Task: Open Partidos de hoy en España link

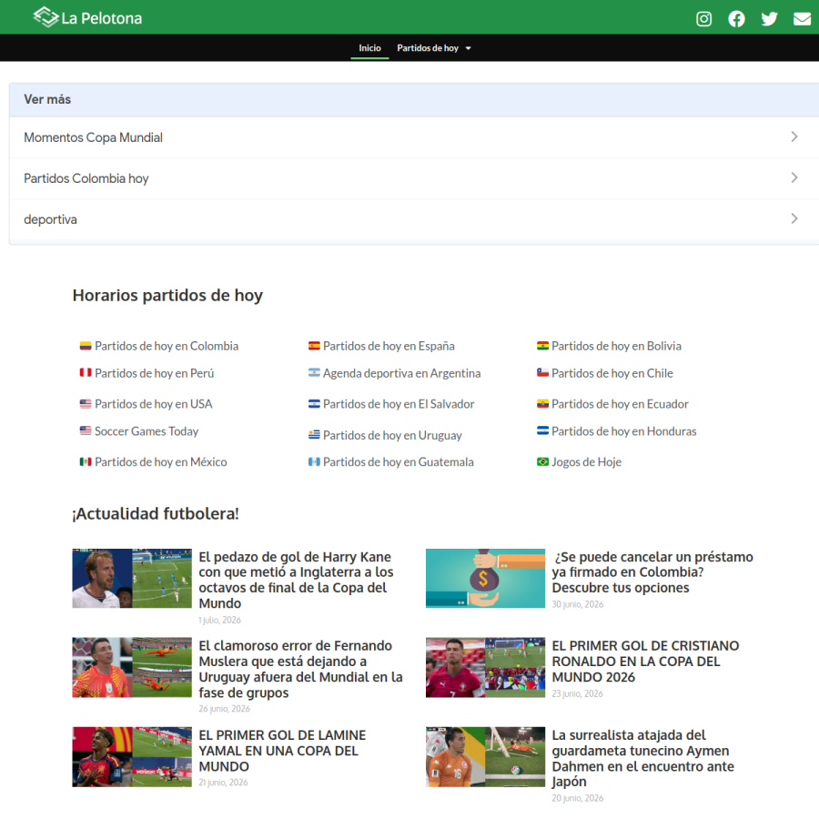Action: 389,346
